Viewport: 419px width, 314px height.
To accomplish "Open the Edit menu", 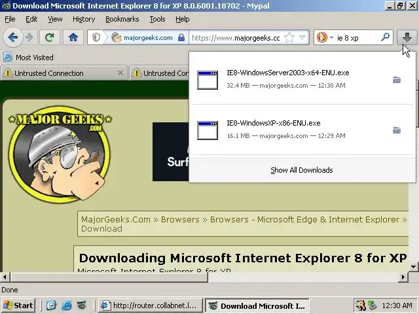I will pyautogui.click(x=31, y=19).
